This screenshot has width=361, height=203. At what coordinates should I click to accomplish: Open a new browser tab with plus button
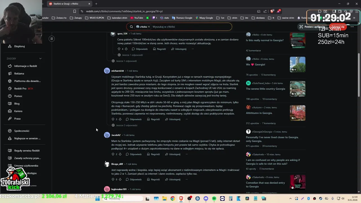96,4
